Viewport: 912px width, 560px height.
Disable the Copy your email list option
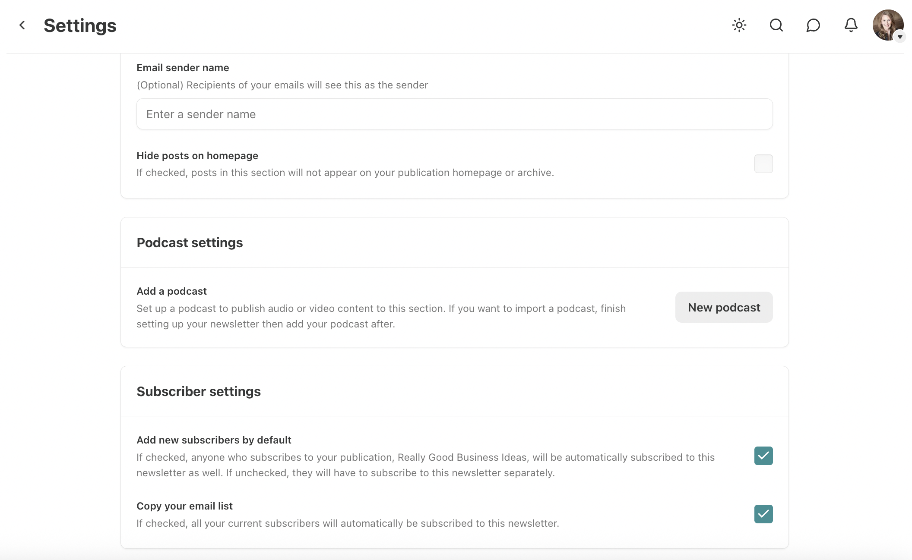pyautogui.click(x=763, y=514)
